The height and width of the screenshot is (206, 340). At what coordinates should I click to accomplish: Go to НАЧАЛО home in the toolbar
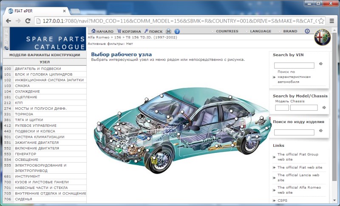(102, 31)
